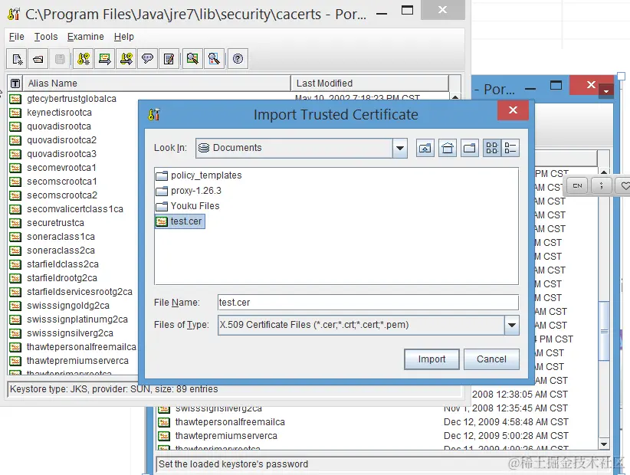Switch file dialog to Details view
Viewport: 630px width, 475px height.
pos(510,148)
